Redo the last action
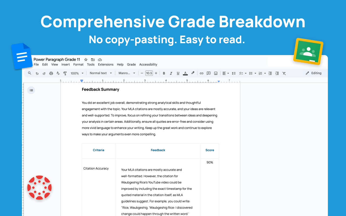Screen dimensions: 346x216 coord(44,73)
